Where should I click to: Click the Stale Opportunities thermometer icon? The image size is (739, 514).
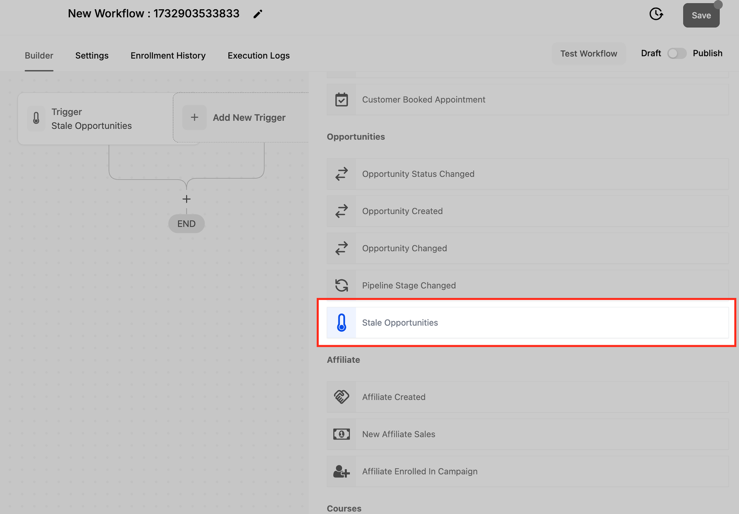click(341, 323)
